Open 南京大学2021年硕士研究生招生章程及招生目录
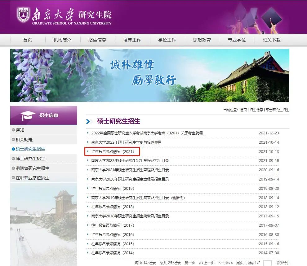Image resolution: width=307 pixels, height=266 pixels. pos(130,170)
